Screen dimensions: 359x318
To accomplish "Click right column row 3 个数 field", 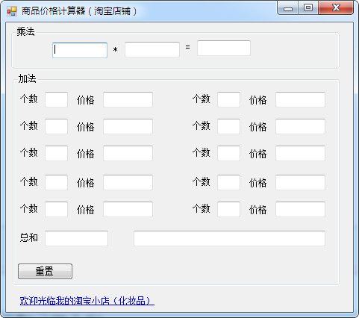I will coord(228,153).
